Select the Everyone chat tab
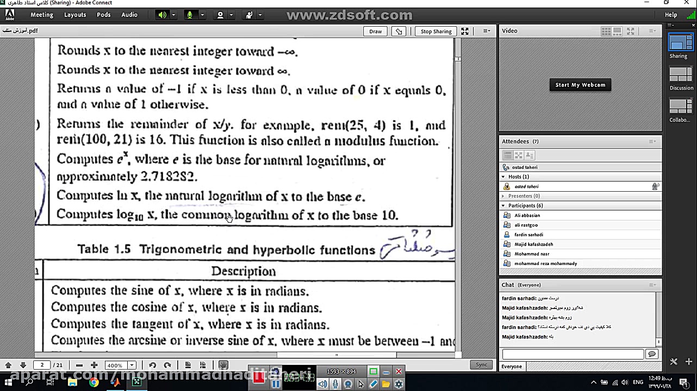Image resolution: width=697 pixels, height=391 pixels. (512, 367)
